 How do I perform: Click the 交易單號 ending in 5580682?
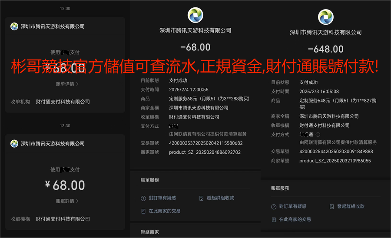[205, 143]
